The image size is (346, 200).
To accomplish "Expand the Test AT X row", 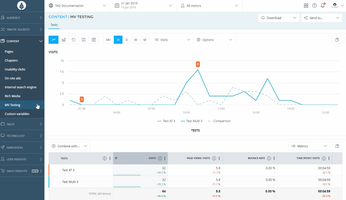I will click(x=60, y=170).
